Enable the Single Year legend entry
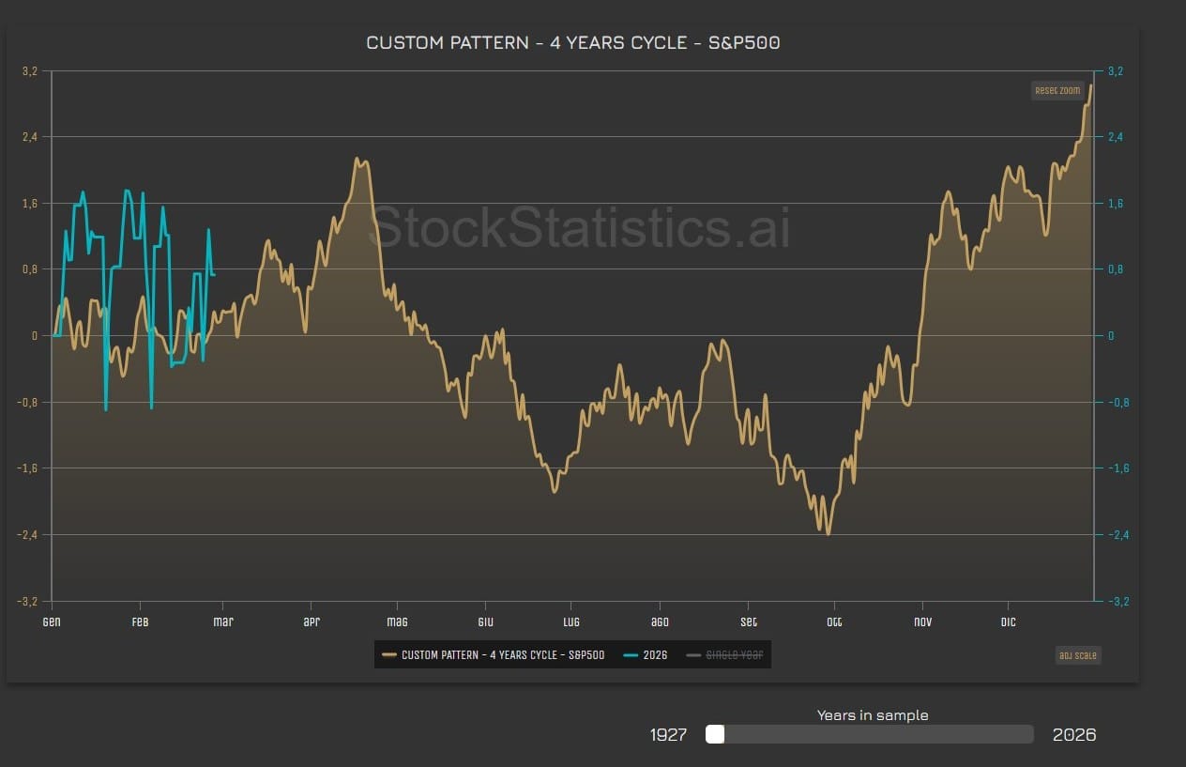This screenshot has height=767, width=1186. (725, 655)
